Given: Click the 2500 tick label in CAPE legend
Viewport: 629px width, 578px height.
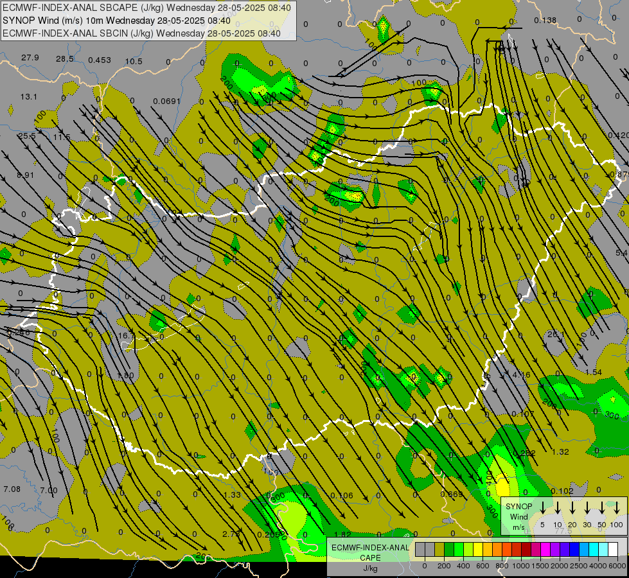Looking at the screenshot, I should [x=579, y=566].
